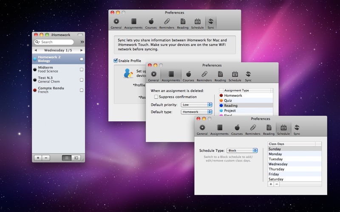The height and width of the screenshot is (212, 340).
Task: Add a class day with plus button
Action: click(271, 184)
